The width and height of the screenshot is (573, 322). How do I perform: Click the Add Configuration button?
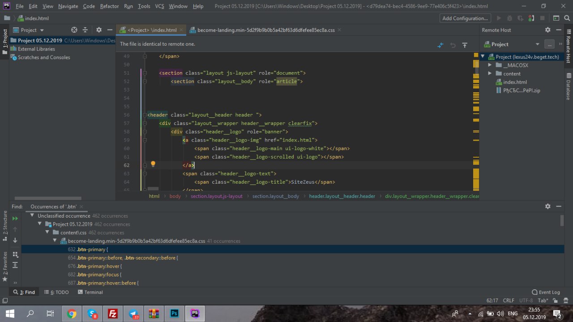(x=465, y=18)
